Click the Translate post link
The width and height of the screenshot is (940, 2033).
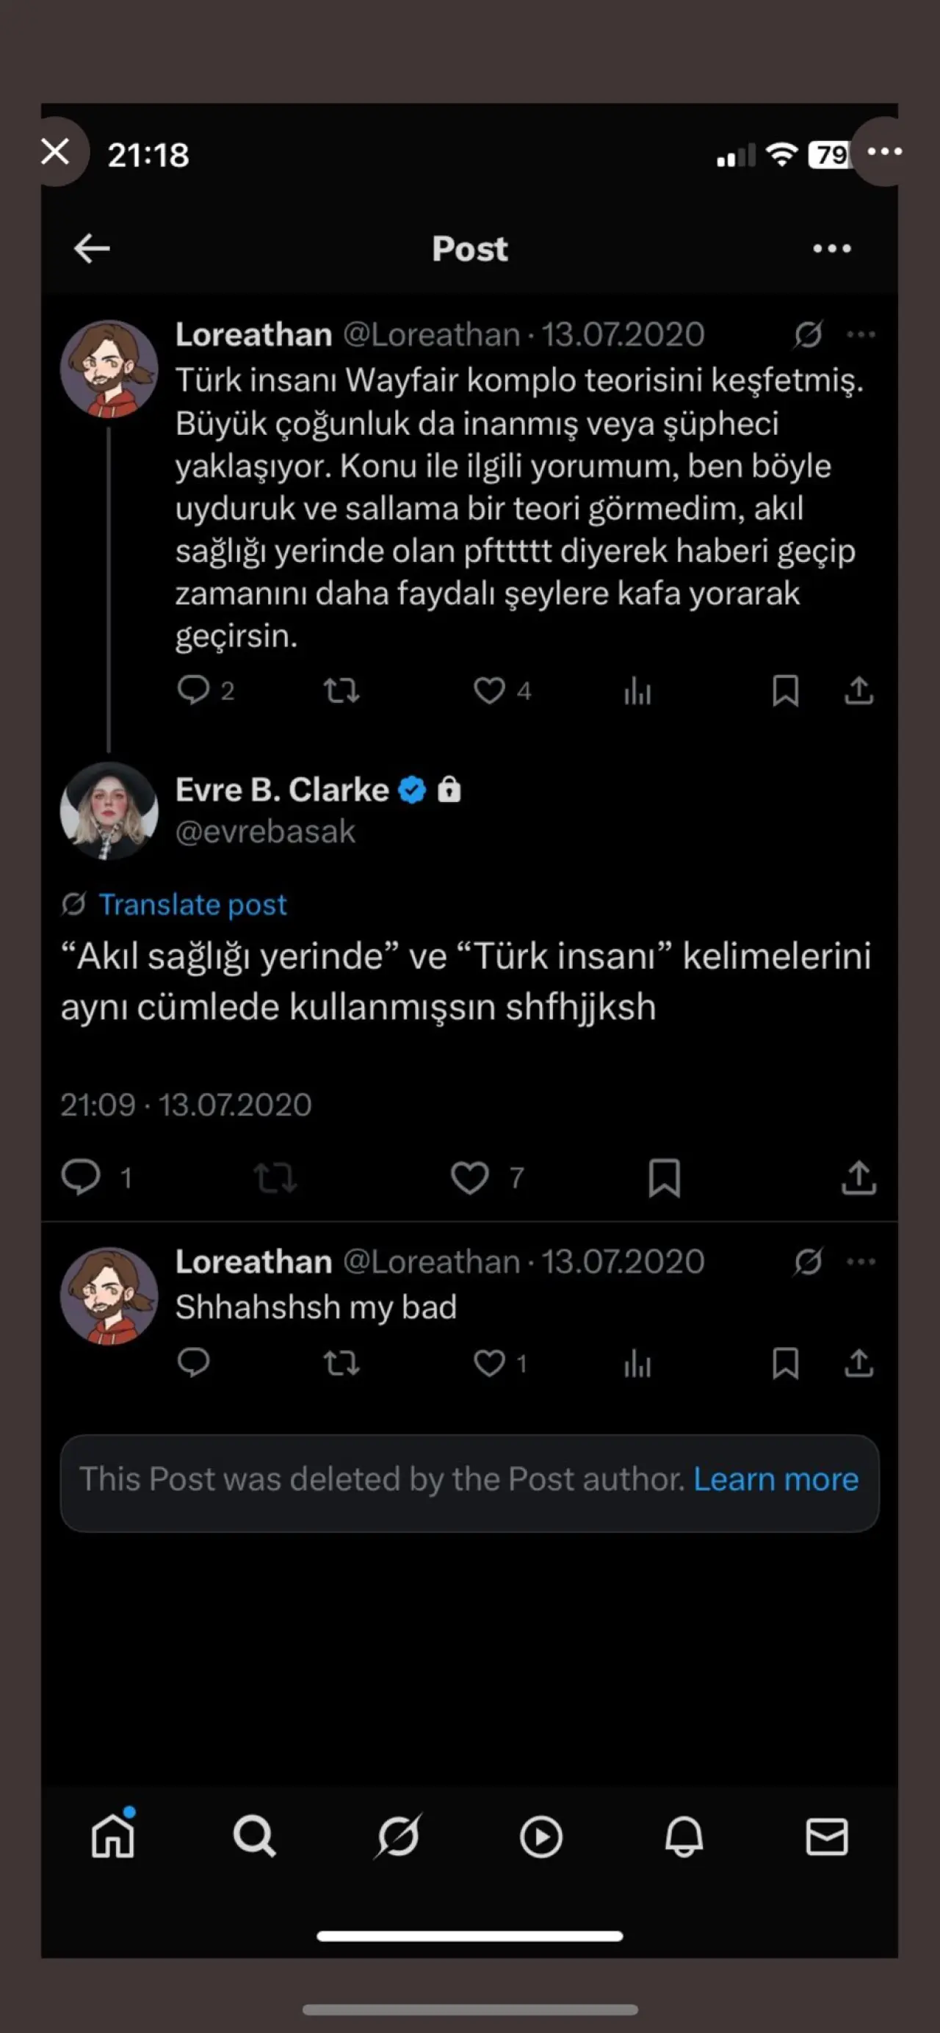point(192,904)
